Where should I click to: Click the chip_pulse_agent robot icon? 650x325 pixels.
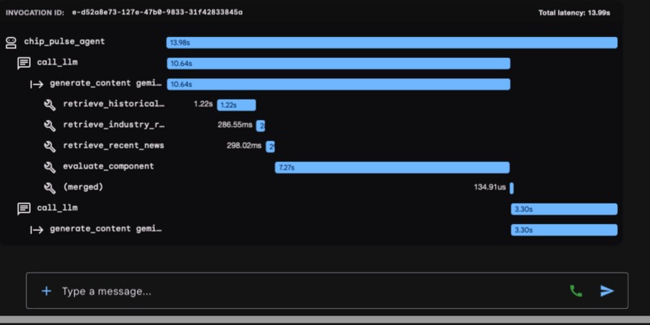pyautogui.click(x=11, y=43)
